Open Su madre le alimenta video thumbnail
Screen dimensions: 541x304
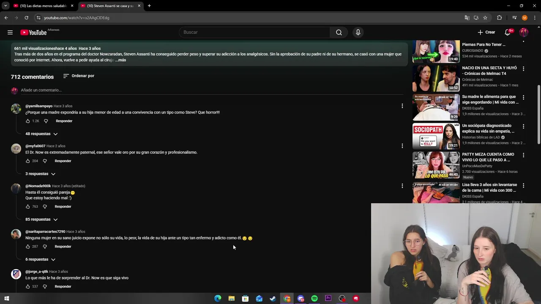[x=436, y=107]
